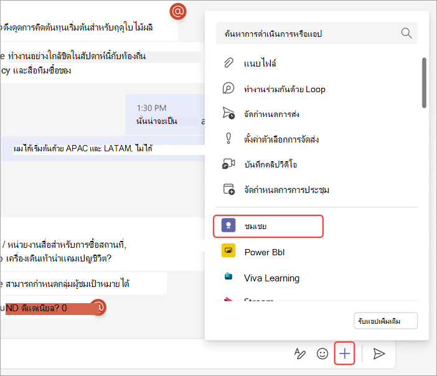Screen dimensions: 437x376
Task: Click the รับแอปเพิ่มเติม button
Action: (385, 321)
